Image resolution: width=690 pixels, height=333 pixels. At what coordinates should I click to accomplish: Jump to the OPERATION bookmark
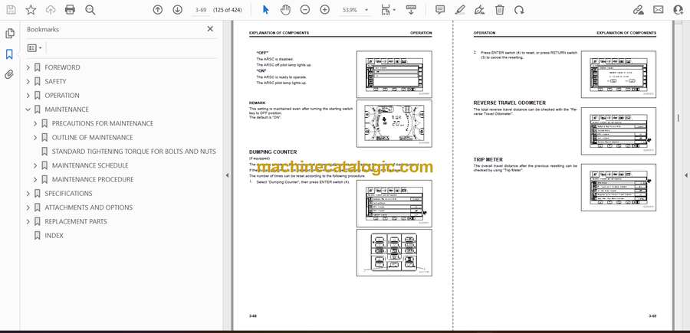(62, 96)
